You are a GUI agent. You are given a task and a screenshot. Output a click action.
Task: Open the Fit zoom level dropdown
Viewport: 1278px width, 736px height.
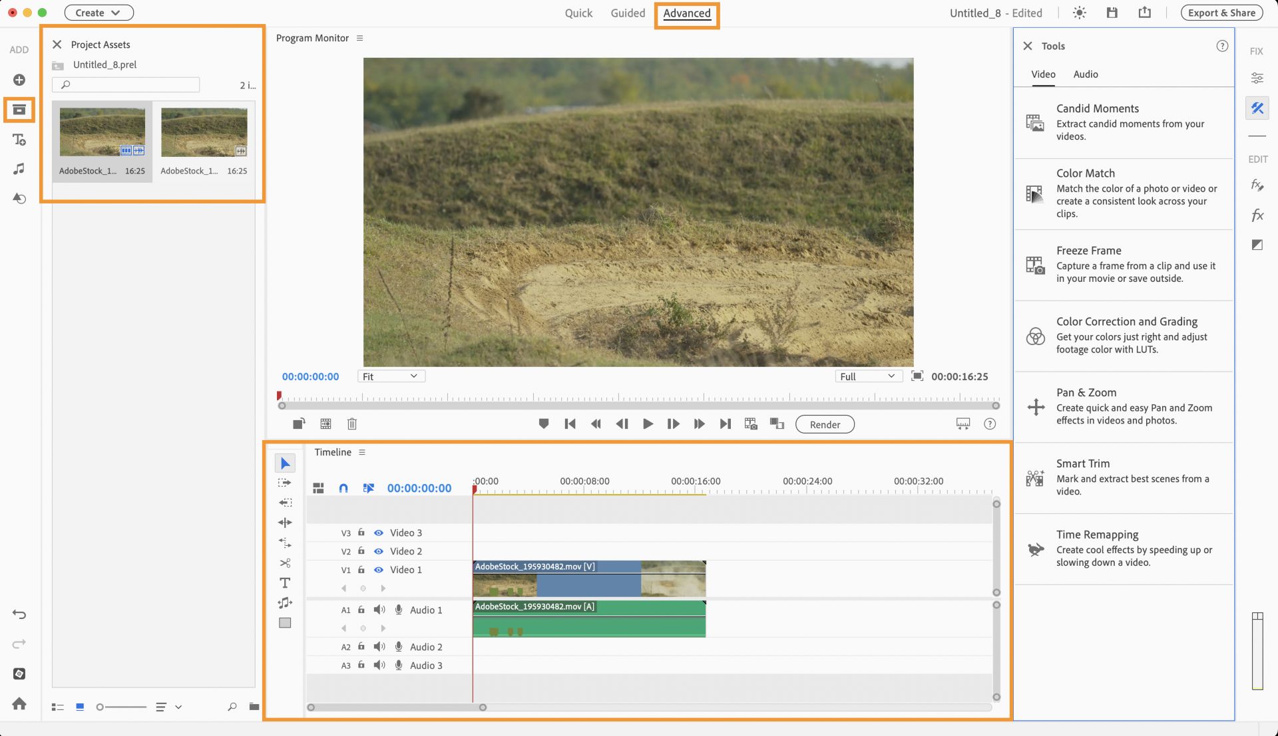391,376
